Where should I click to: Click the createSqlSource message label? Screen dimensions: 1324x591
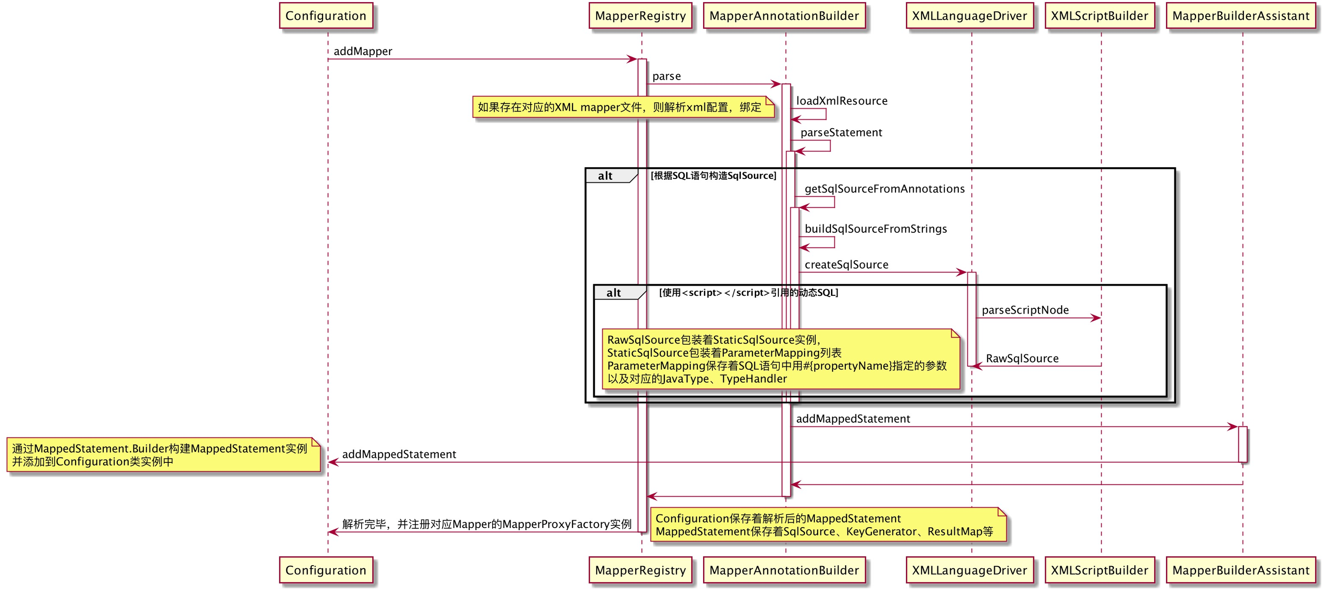pos(846,265)
